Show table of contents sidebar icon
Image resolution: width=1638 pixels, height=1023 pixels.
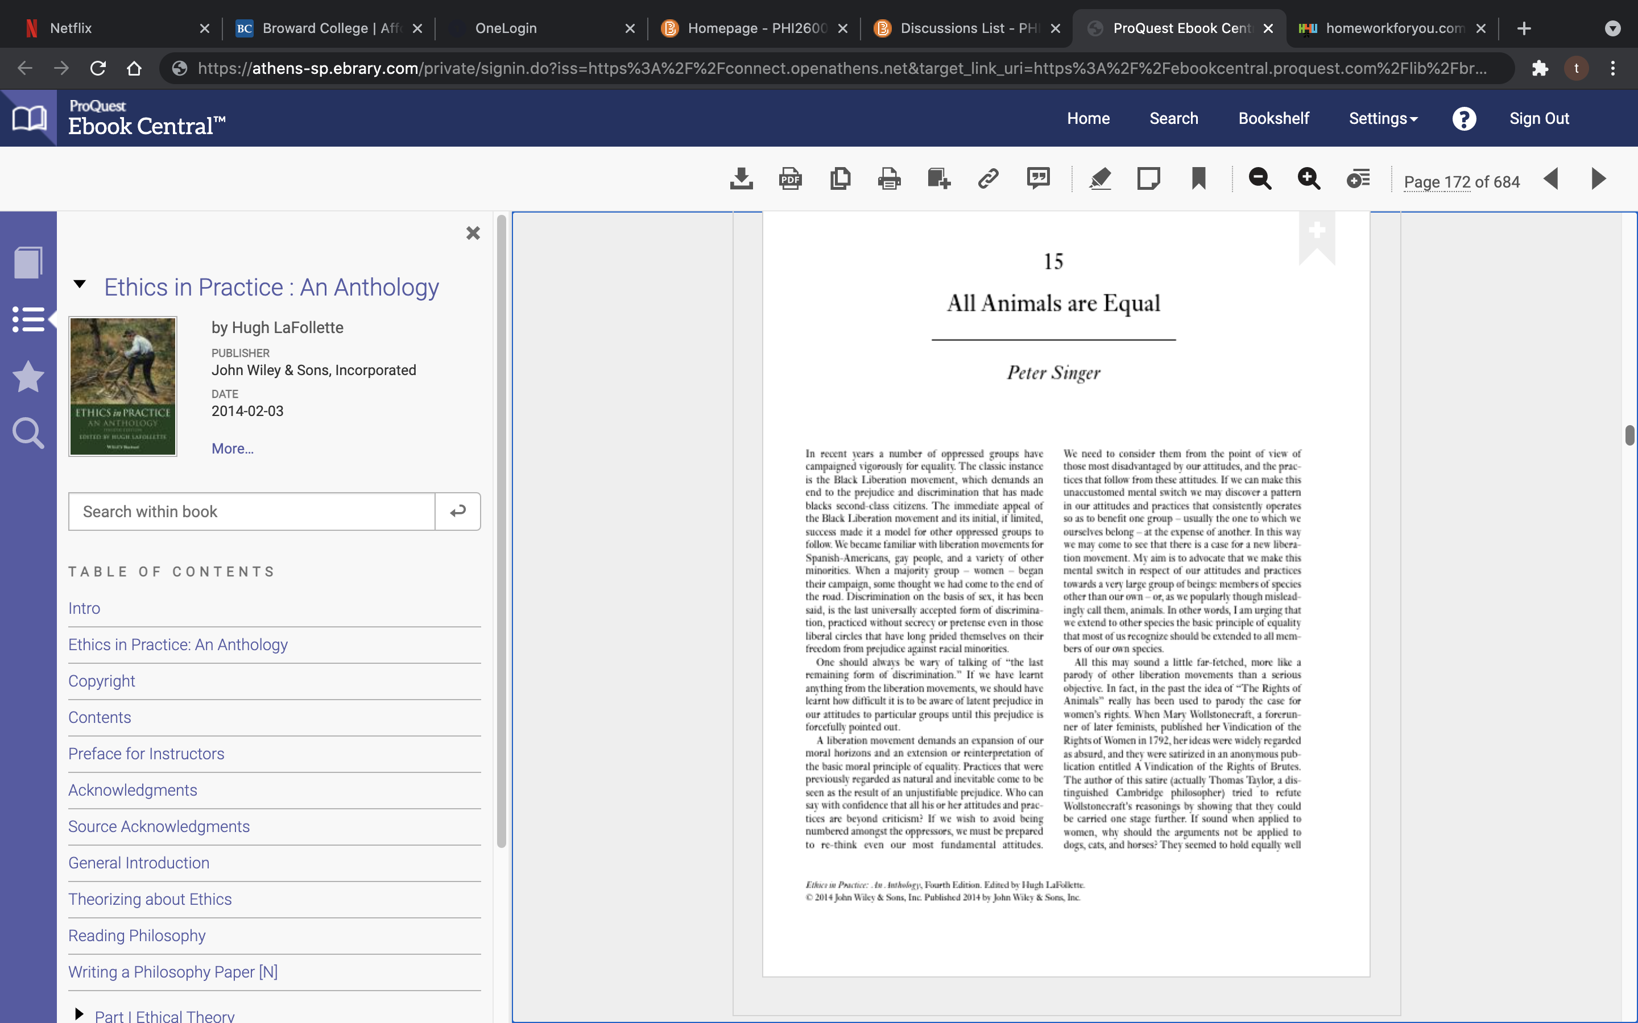[x=28, y=319]
